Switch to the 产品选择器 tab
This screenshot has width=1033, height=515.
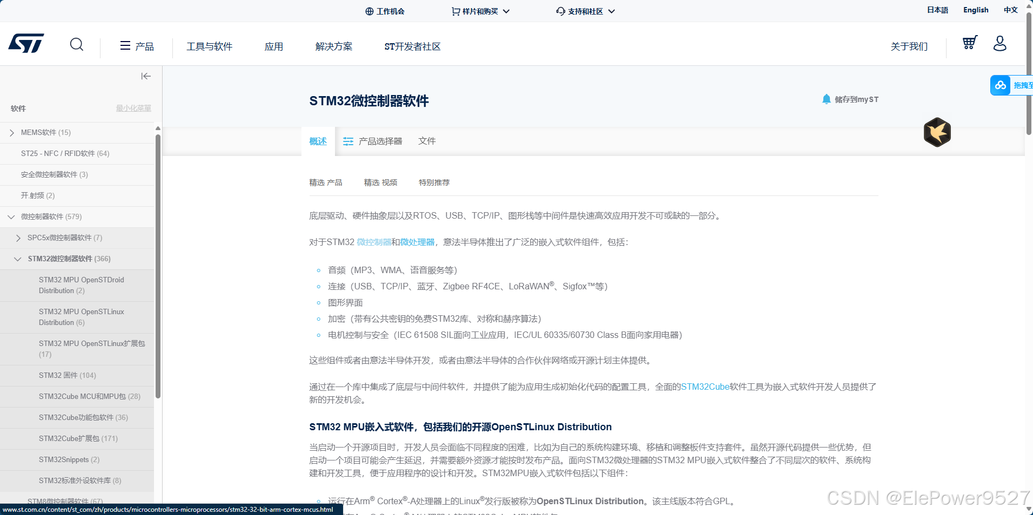[373, 141]
